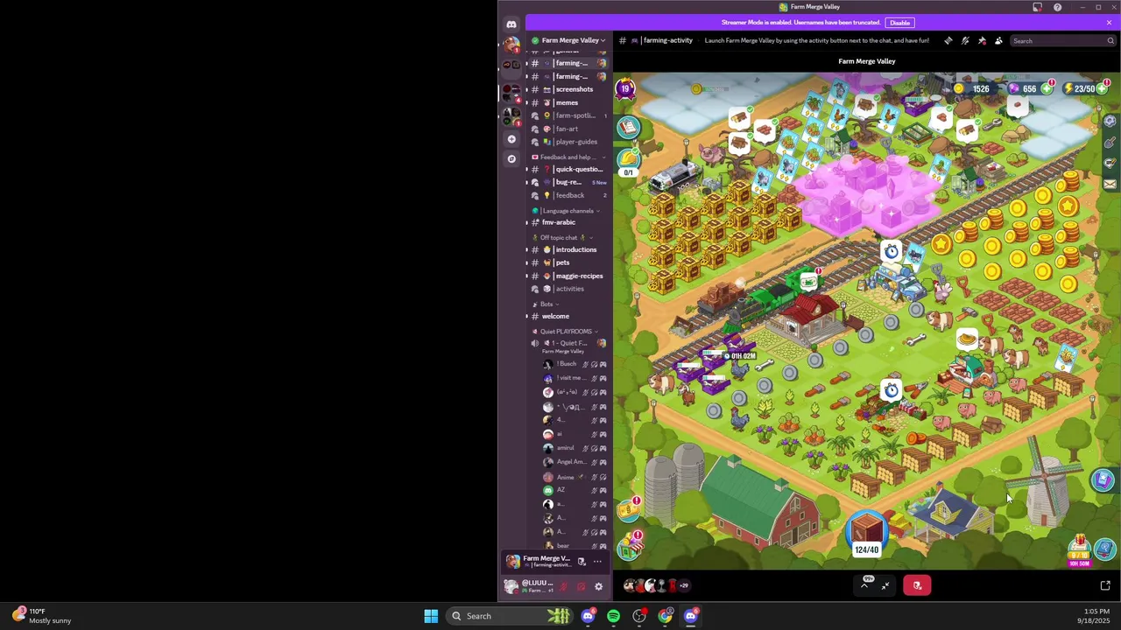Open the welcome channel

(x=567, y=316)
